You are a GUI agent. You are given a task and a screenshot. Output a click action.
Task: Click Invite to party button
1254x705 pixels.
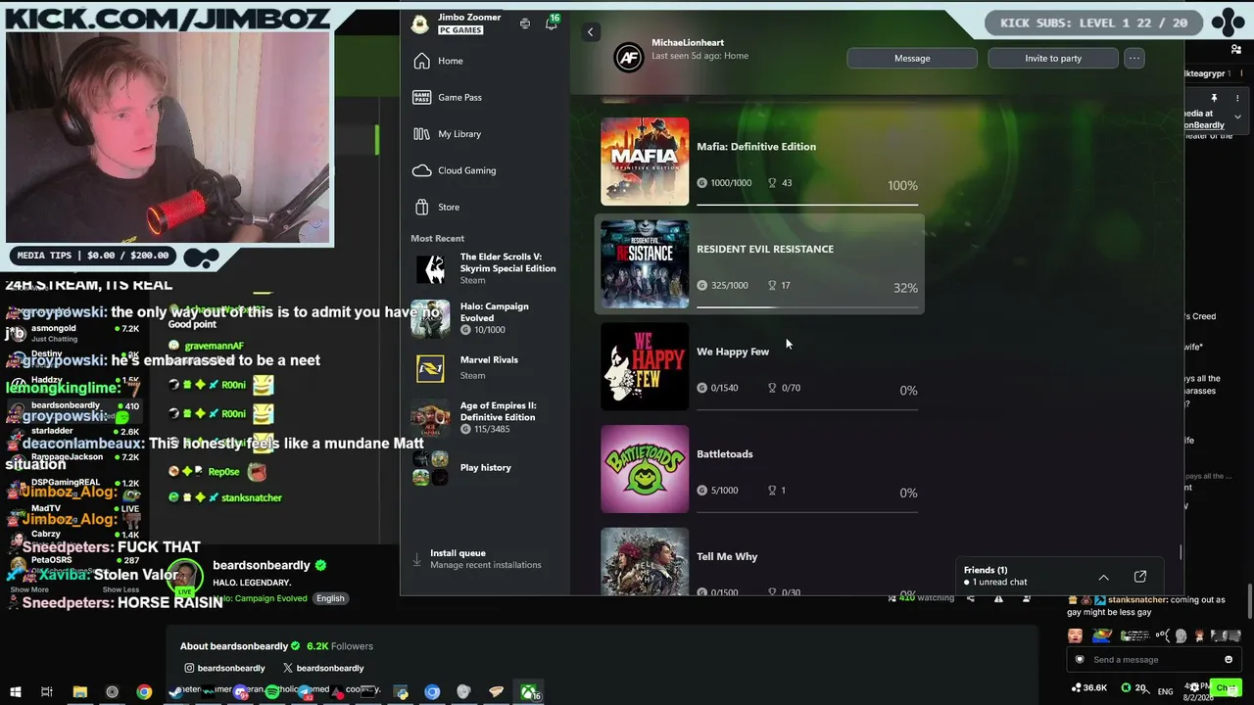[1053, 58]
